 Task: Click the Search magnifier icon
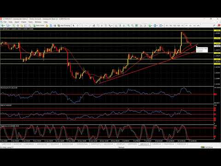click(214, 25)
